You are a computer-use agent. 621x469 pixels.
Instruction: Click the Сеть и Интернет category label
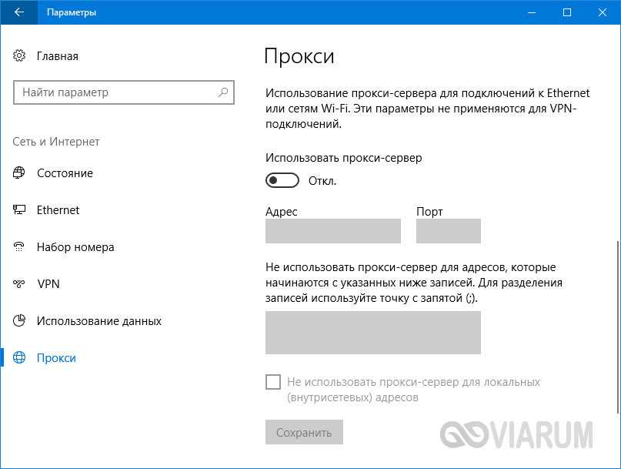tap(56, 142)
